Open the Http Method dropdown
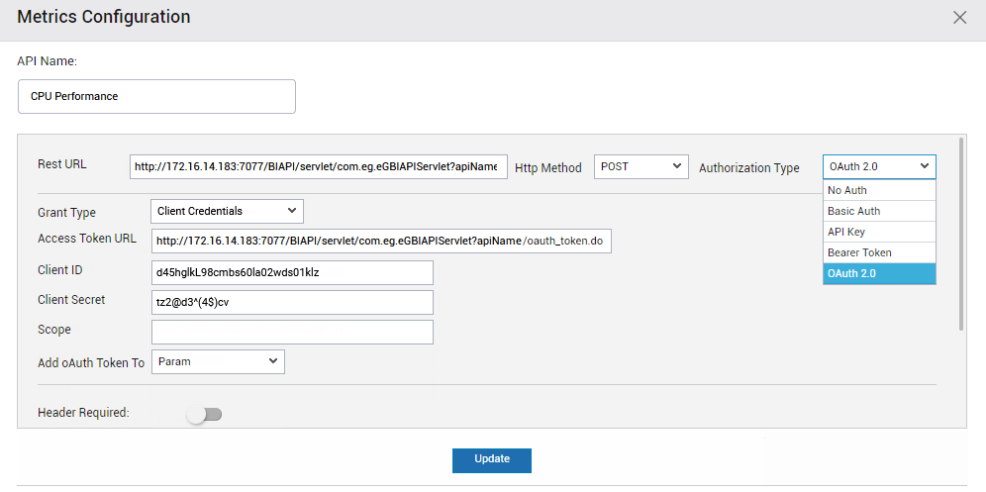 [x=641, y=166]
